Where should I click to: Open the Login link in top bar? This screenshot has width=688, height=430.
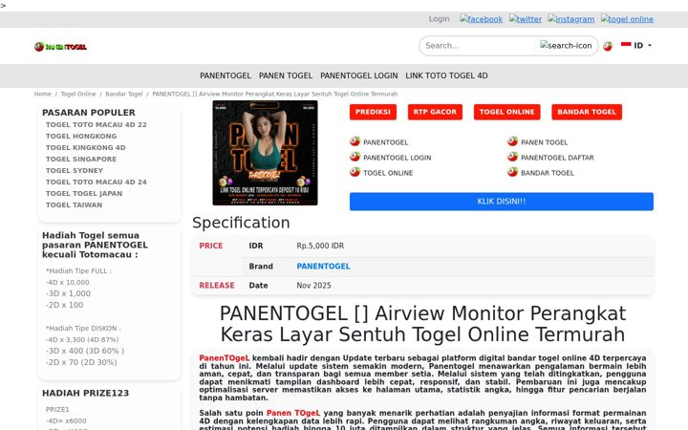coord(440,19)
